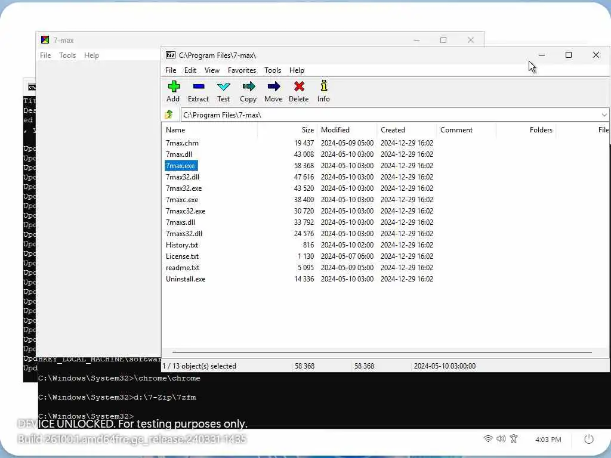Viewport: 611px width, 458px height.
Task: Select the file Uninstall.exe
Action: 186,279
